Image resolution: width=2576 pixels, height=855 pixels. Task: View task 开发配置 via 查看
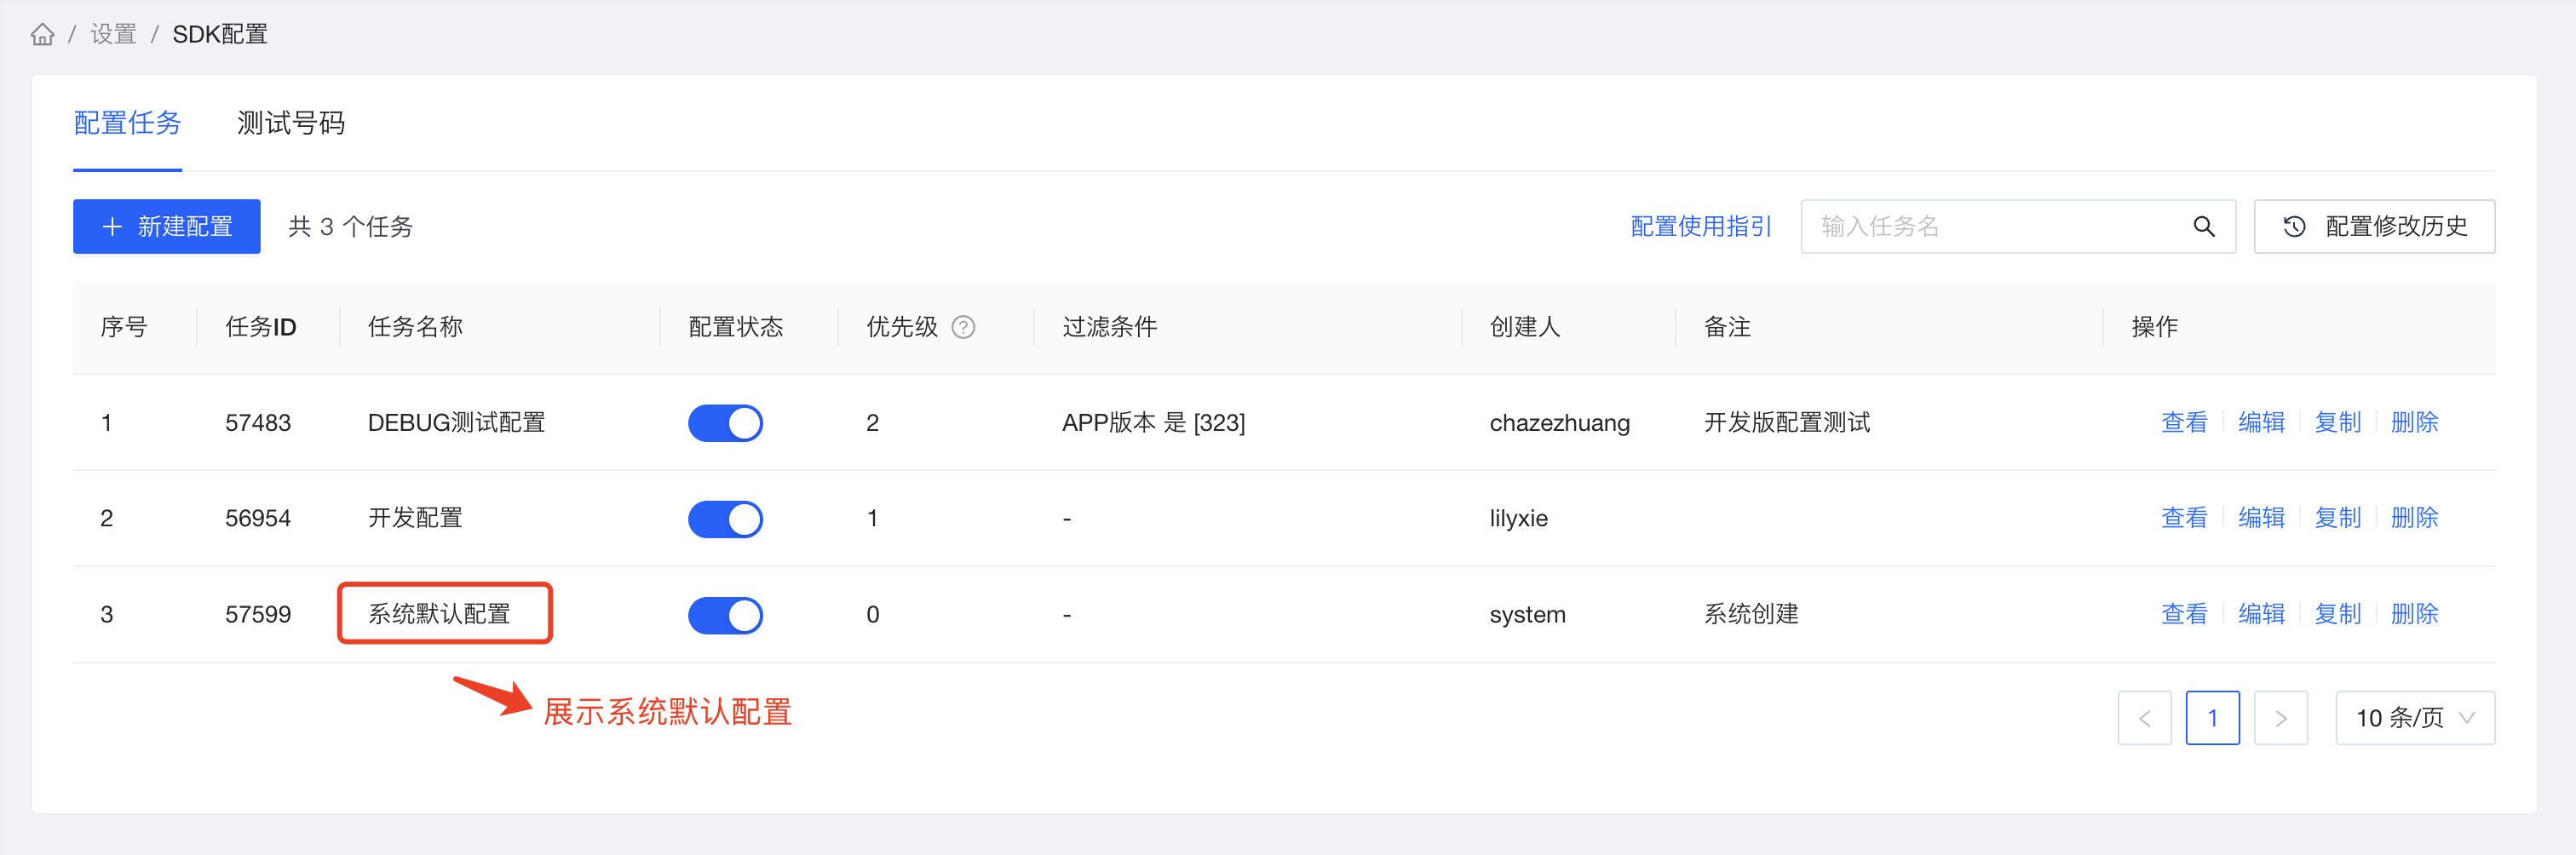pyautogui.click(x=2184, y=518)
